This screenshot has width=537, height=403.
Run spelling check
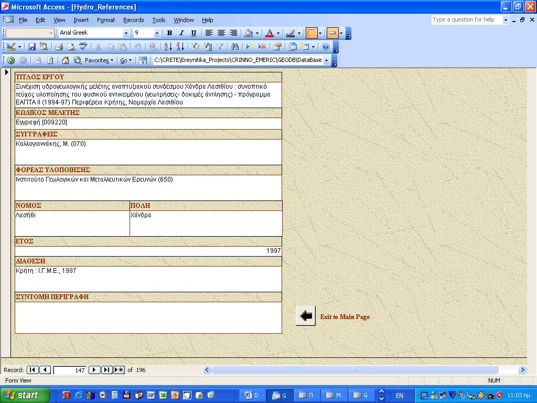[83, 47]
